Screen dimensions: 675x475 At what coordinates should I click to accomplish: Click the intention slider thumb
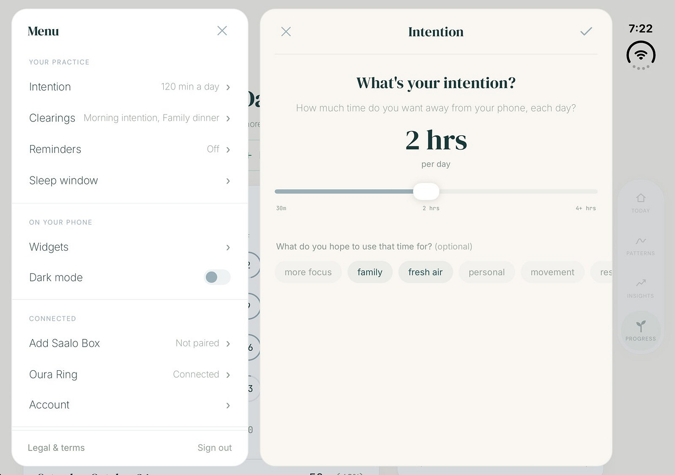pyautogui.click(x=426, y=191)
